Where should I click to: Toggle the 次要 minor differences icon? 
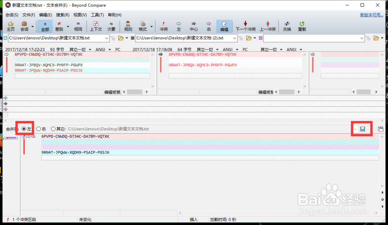pyautogui.click(x=111, y=26)
